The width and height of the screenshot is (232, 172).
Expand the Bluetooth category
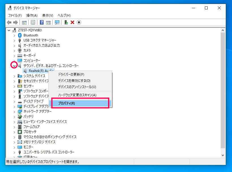click(14, 36)
